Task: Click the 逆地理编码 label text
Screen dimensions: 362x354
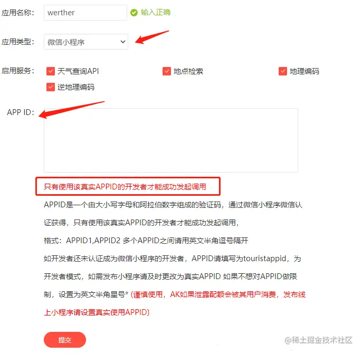Action: tap(76, 87)
